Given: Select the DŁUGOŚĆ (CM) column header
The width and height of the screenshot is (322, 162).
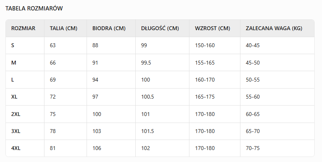Looking at the screenshot, I should click(x=160, y=28).
